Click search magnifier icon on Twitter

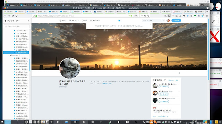tap(163, 21)
